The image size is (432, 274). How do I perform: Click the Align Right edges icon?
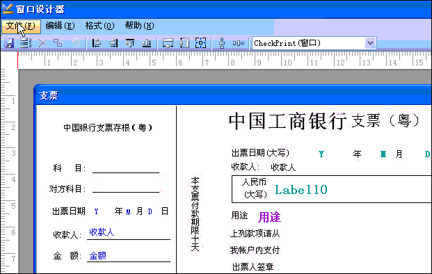[113, 43]
